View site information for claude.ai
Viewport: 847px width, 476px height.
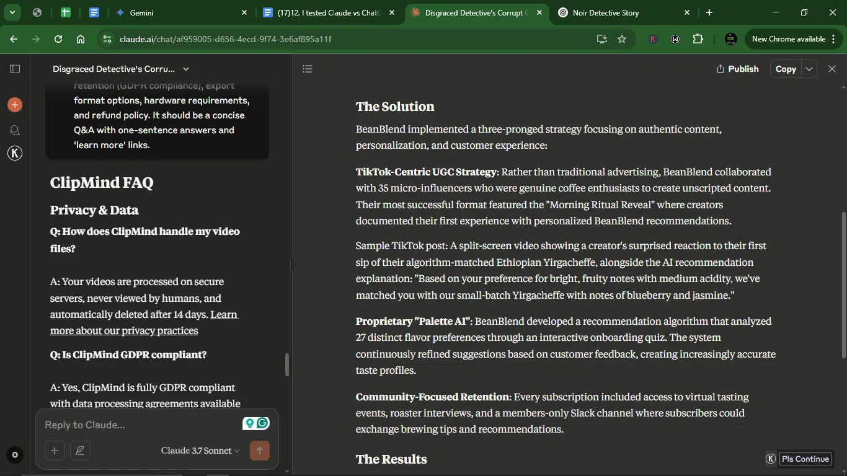(107, 39)
